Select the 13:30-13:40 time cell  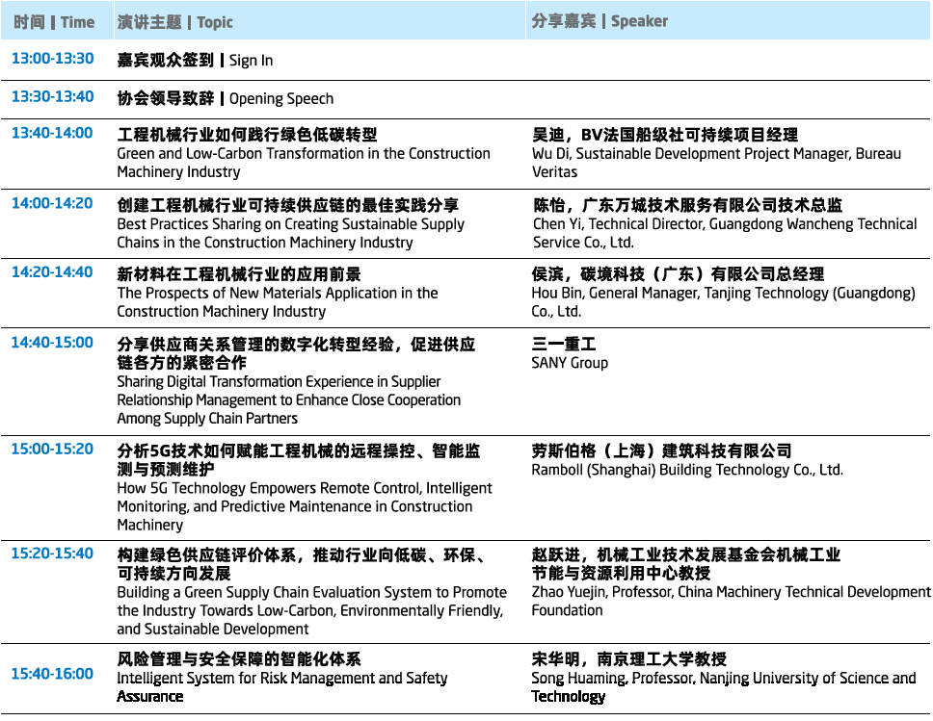(x=52, y=96)
